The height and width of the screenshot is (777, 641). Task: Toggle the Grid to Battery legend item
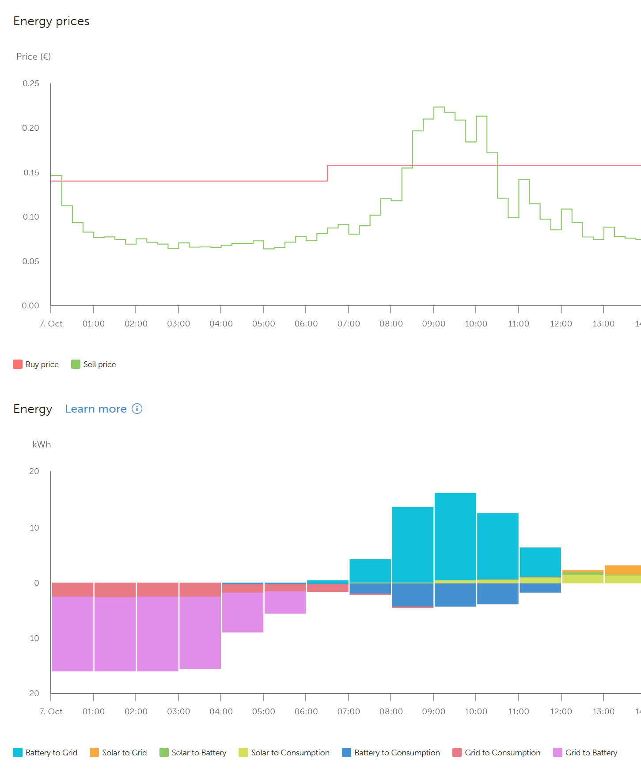pyautogui.click(x=585, y=752)
